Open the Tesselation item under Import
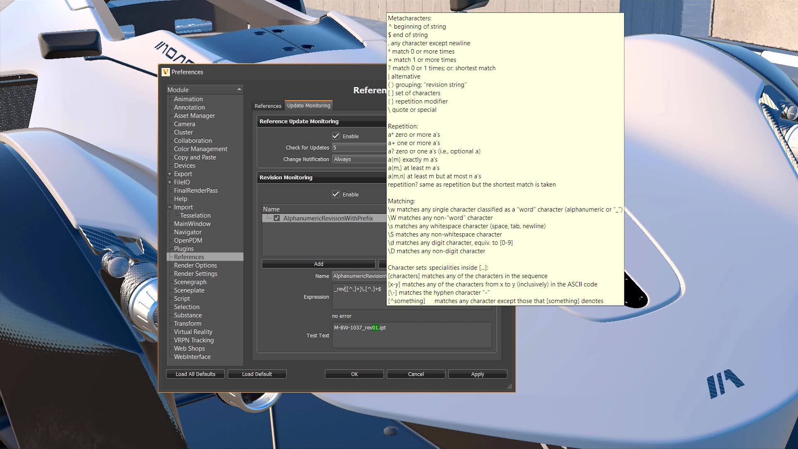Viewport: 798px width, 449px height. pos(195,215)
